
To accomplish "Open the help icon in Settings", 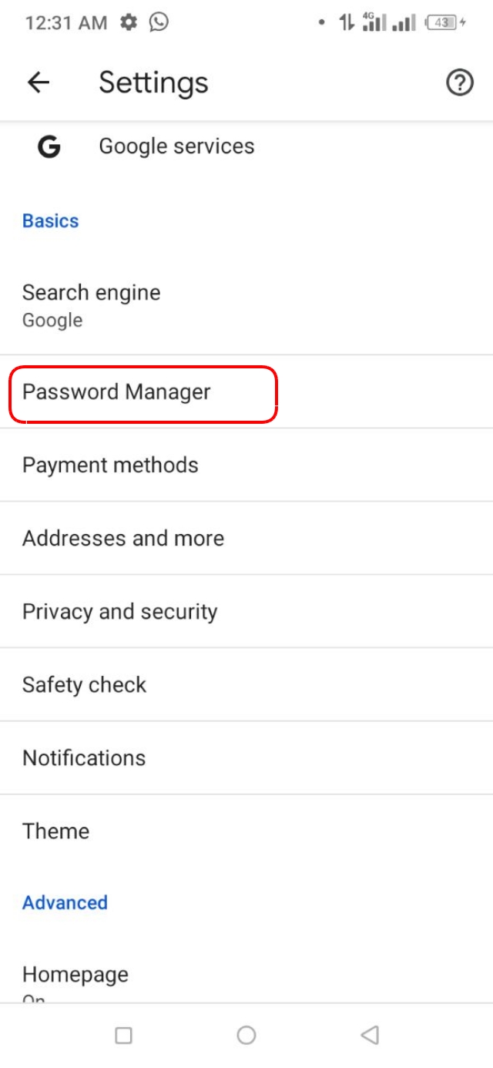I will [x=460, y=82].
